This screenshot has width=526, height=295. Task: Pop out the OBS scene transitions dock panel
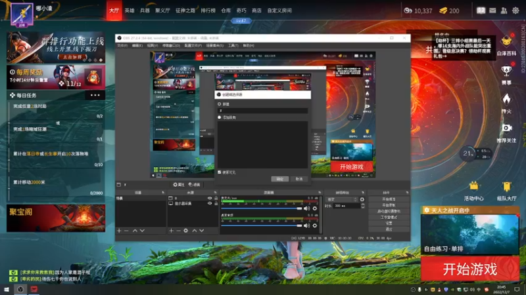tap(363, 193)
